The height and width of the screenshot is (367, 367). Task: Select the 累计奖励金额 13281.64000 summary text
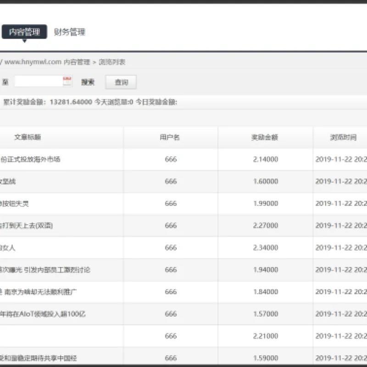coord(48,102)
